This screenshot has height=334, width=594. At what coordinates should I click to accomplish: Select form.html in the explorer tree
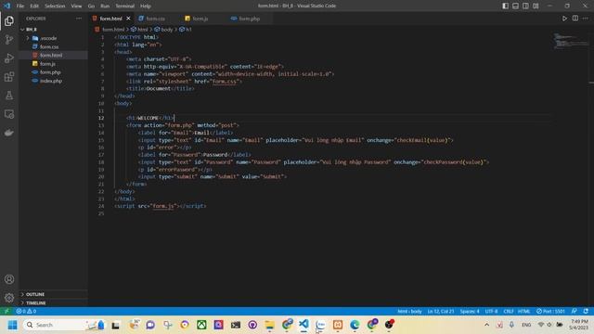coord(51,56)
